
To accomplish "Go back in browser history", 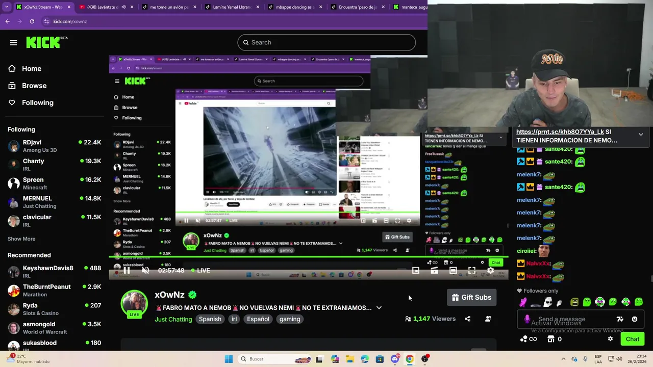I will (x=7, y=21).
